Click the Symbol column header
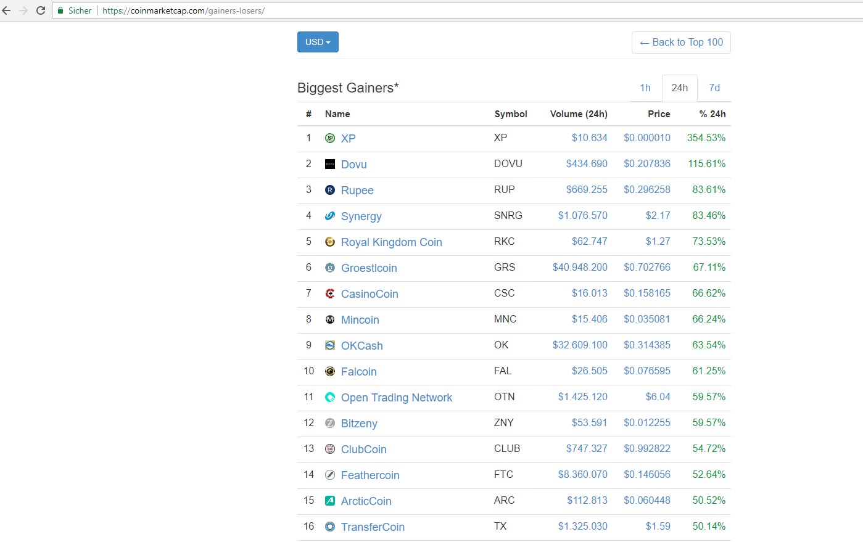Screen dimensions: 863x542 coord(511,114)
